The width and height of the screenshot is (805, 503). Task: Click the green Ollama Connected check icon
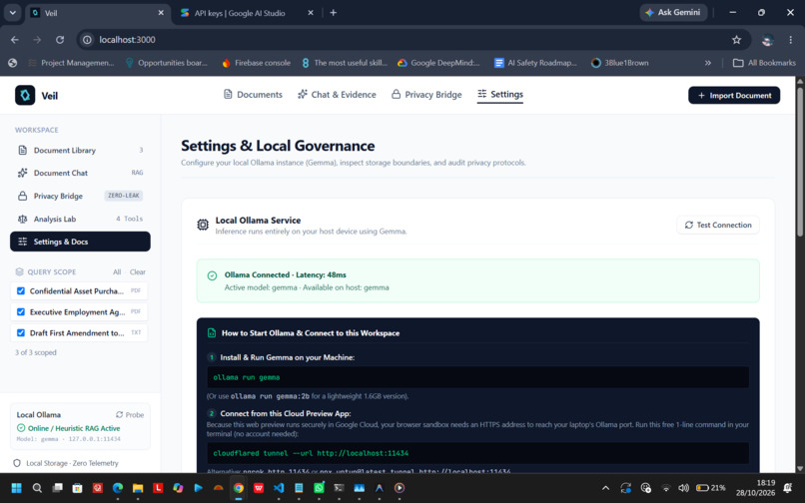pos(212,275)
